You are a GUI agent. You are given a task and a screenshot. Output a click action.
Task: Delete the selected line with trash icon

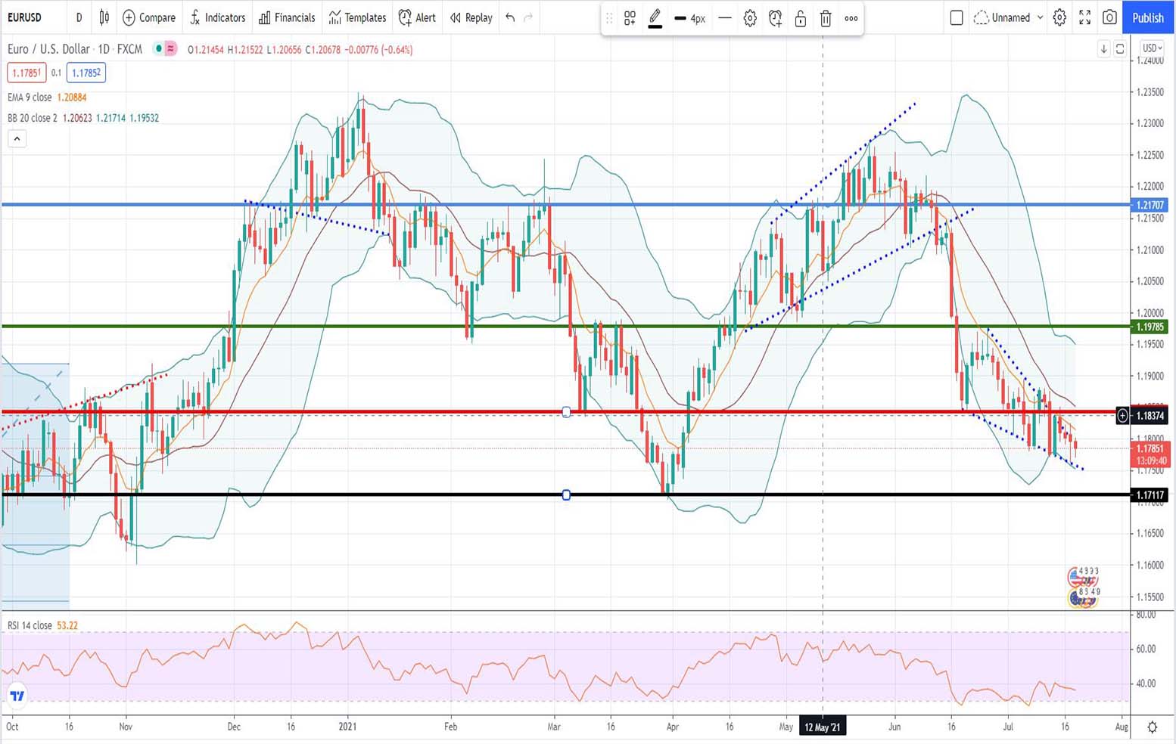pos(826,18)
